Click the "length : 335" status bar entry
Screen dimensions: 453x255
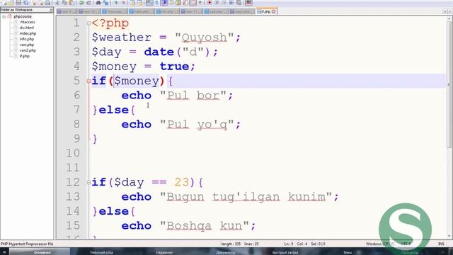point(231,244)
